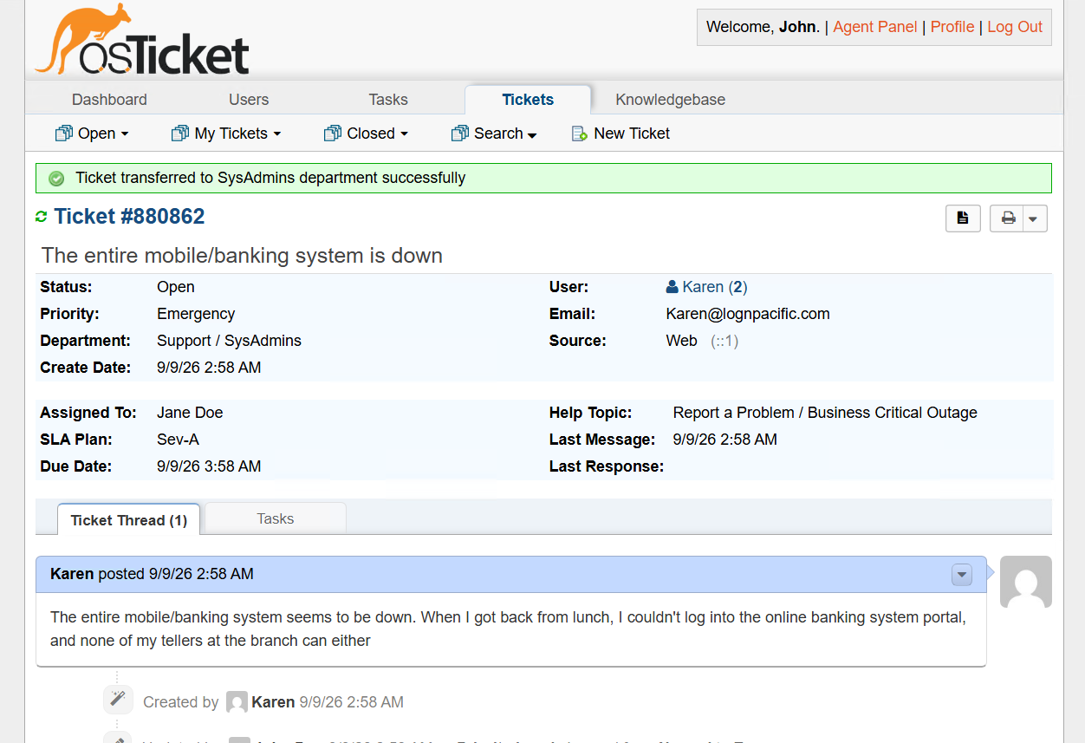The image size is (1085, 743).
Task: Open user Karen's profile link
Action: point(703,287)
